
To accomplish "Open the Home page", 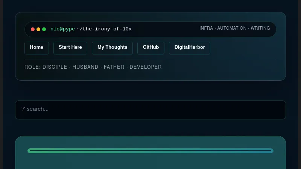I will click(36, 48).
